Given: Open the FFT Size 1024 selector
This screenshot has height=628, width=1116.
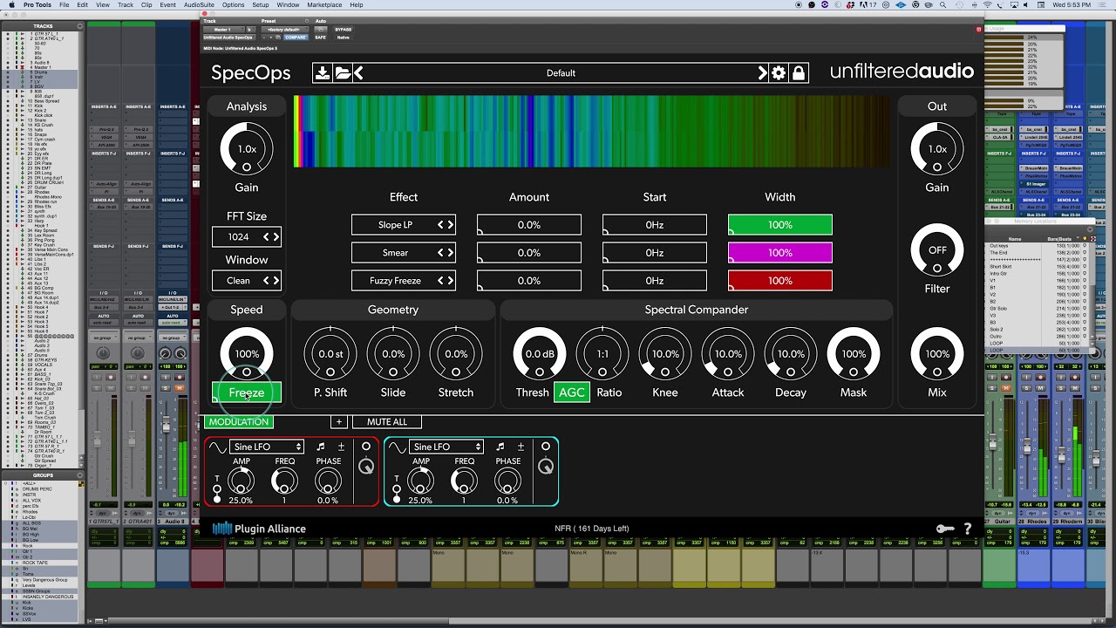Looking at the screenshot, I should 247,236.
